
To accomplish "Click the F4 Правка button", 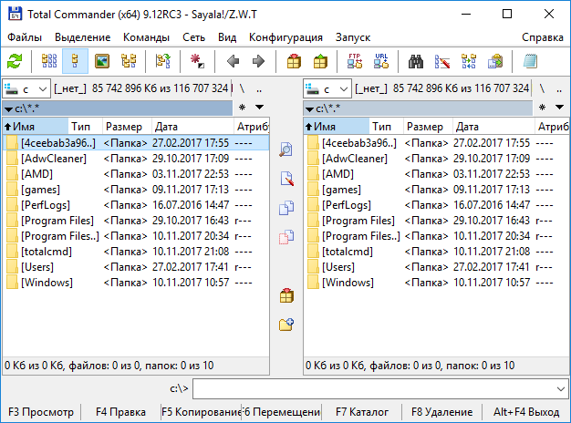I will (120, 412).
